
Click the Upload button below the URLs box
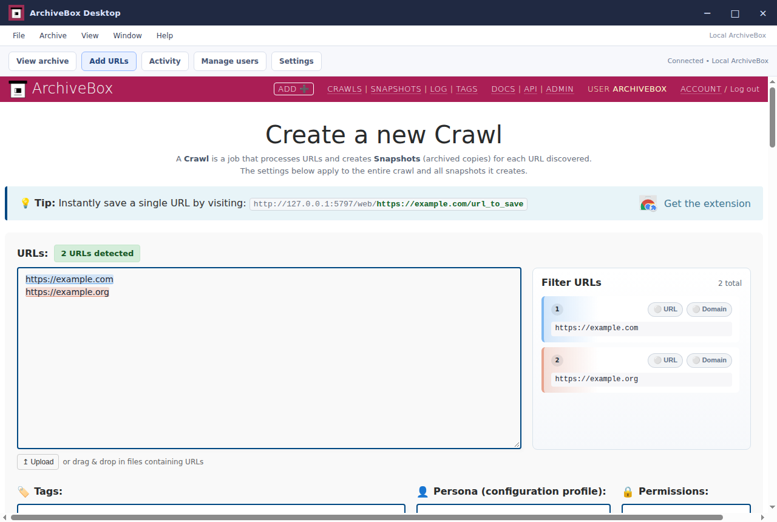pyautogui.click(x=38, y=462)
